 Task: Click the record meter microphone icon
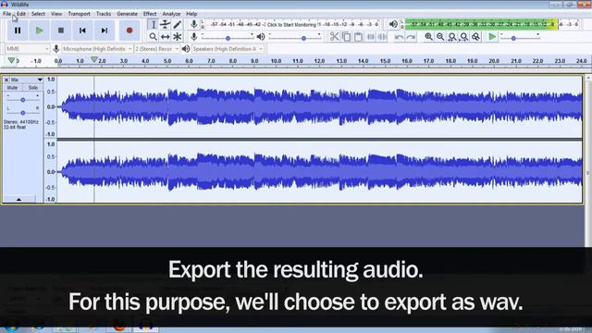click(193, 24)
